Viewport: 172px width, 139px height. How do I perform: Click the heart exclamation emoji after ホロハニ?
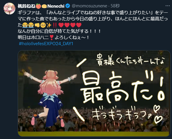[52, 37]
